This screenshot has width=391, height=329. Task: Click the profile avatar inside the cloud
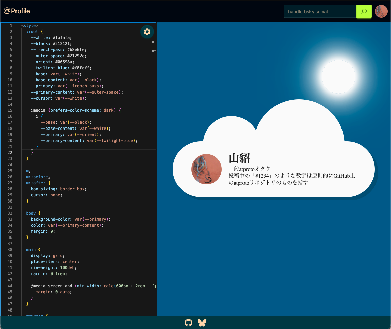click(x=206, y=169)
